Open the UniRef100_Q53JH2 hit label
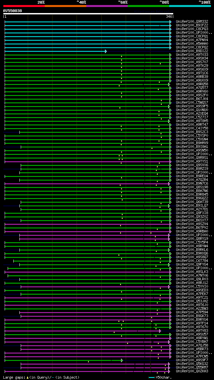This screenshot has width=214, height=380. 192,301
